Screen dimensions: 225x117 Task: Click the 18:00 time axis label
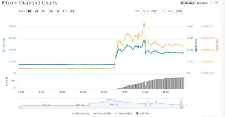(166, 92)
